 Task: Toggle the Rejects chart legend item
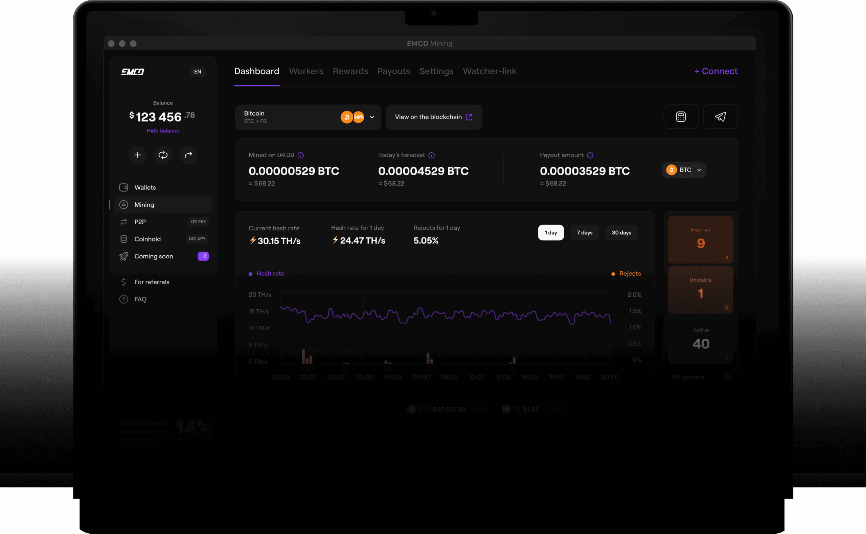click(x=626, y=274)
